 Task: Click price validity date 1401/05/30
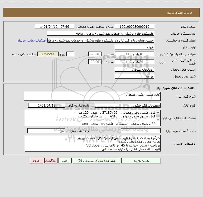[x=134, y=62]
